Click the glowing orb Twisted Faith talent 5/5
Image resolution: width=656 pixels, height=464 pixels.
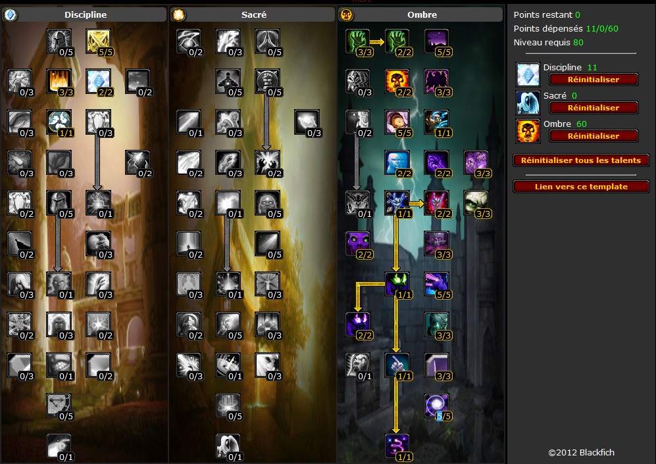coord(436,406)
